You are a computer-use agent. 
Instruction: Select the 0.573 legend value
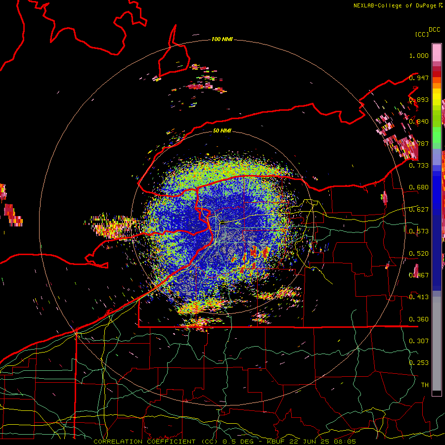click(419, 231)
